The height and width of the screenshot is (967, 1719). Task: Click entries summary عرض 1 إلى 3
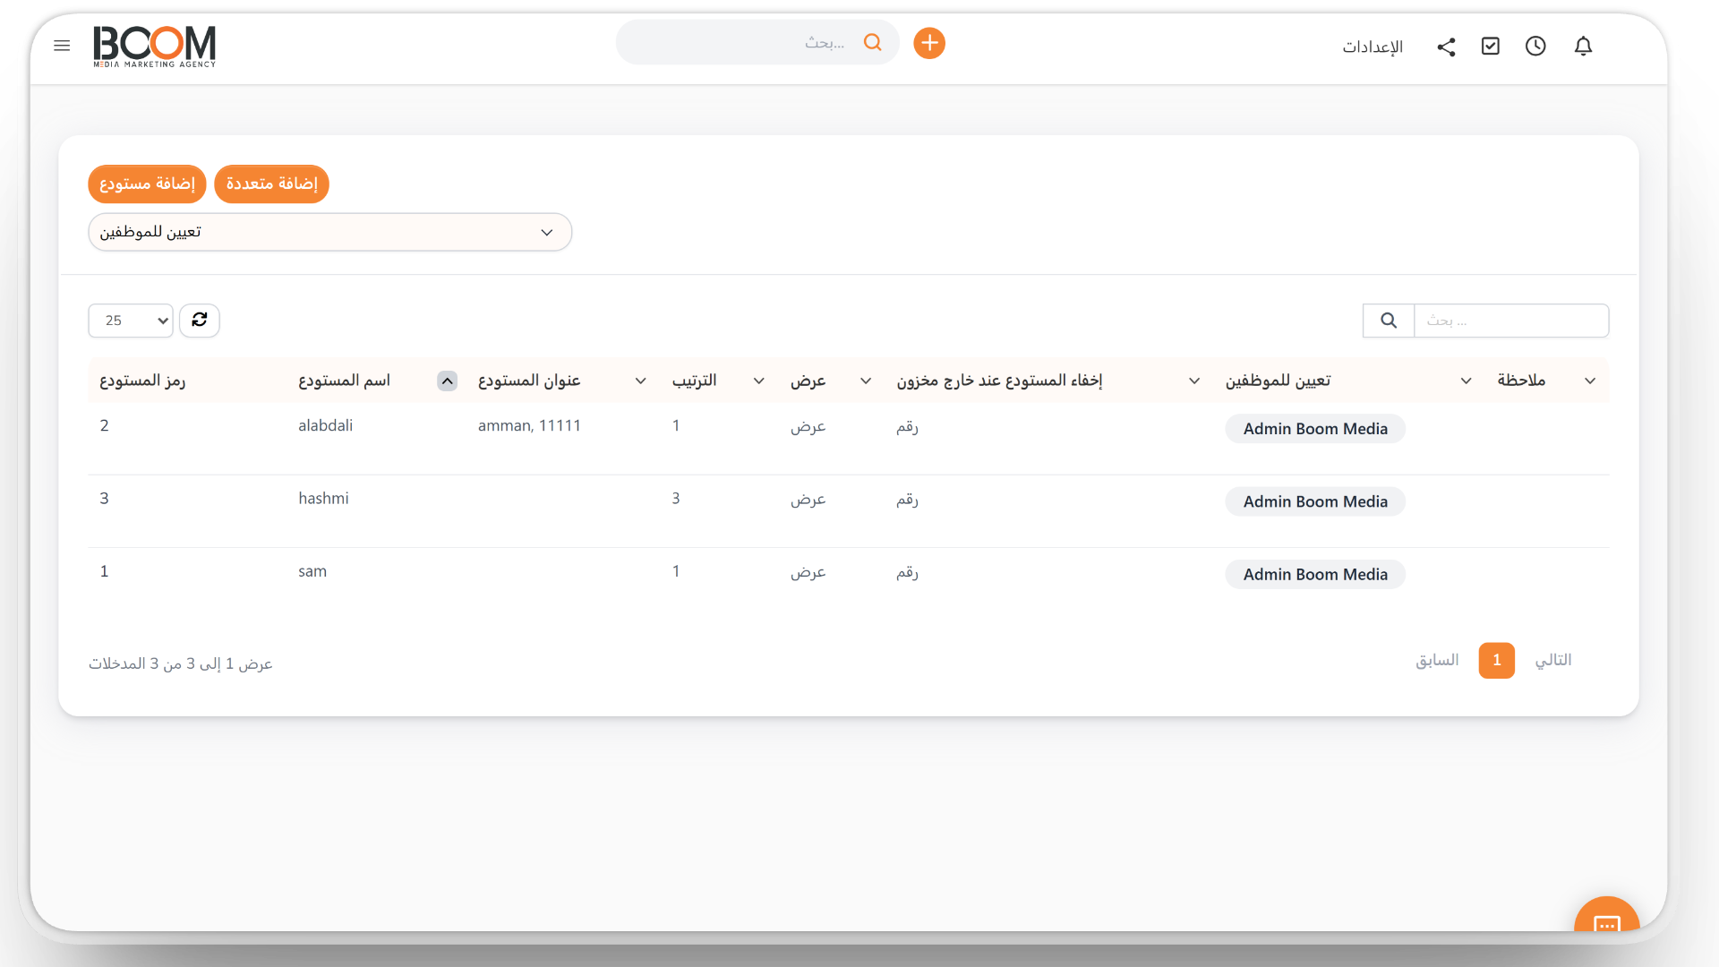tap(180, 663)
